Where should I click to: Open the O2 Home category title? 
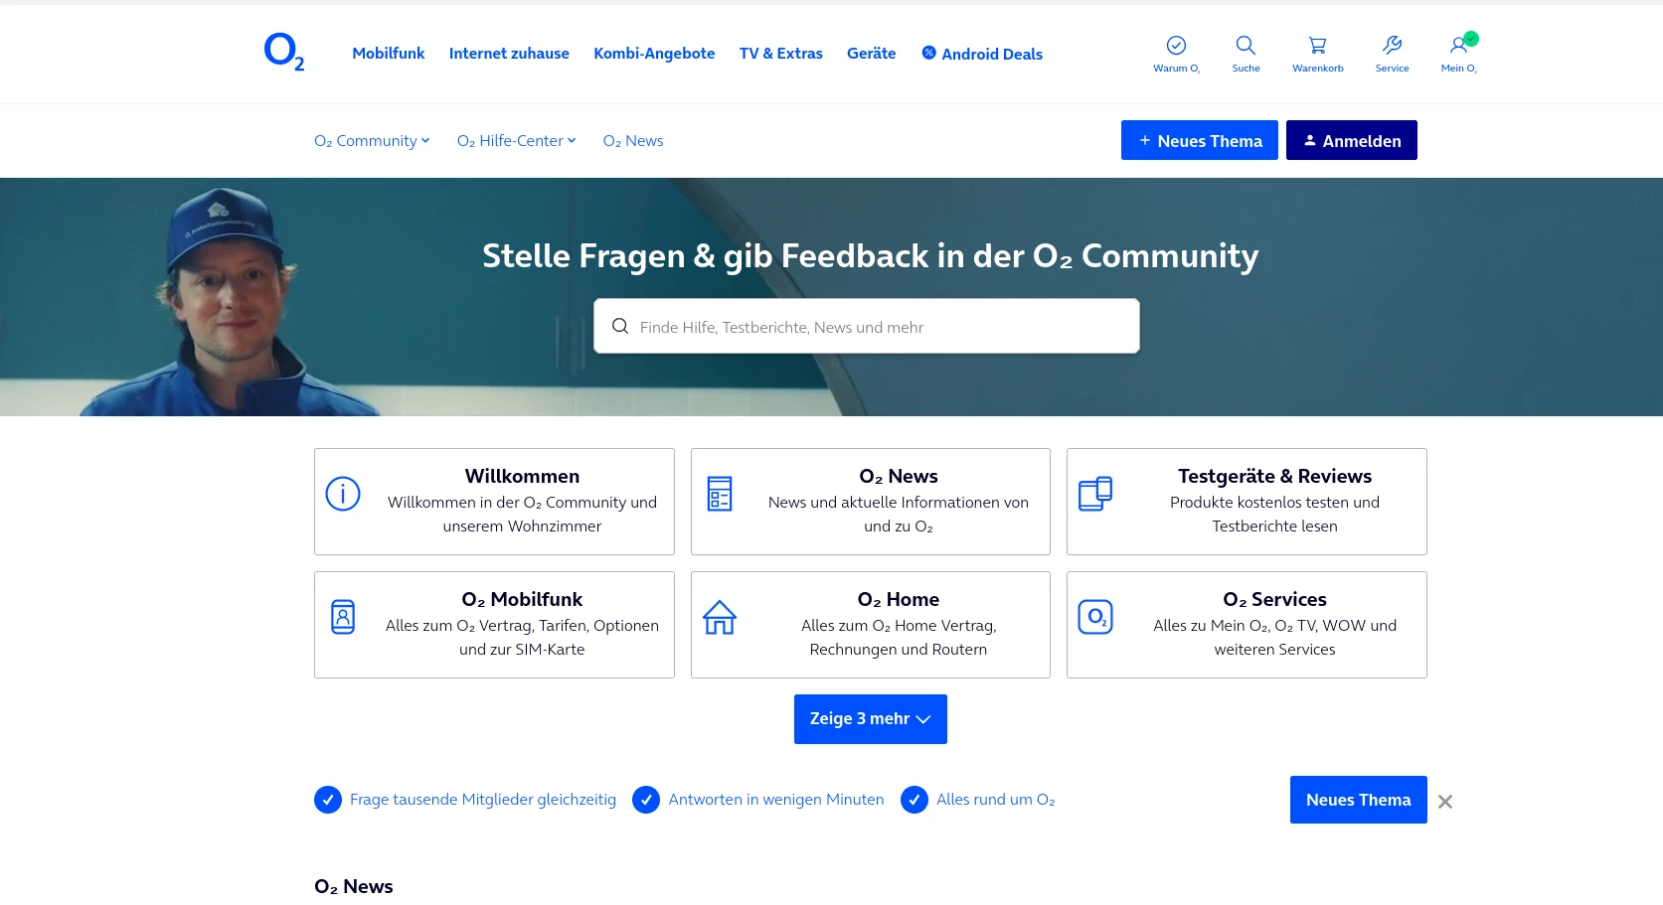899,600
